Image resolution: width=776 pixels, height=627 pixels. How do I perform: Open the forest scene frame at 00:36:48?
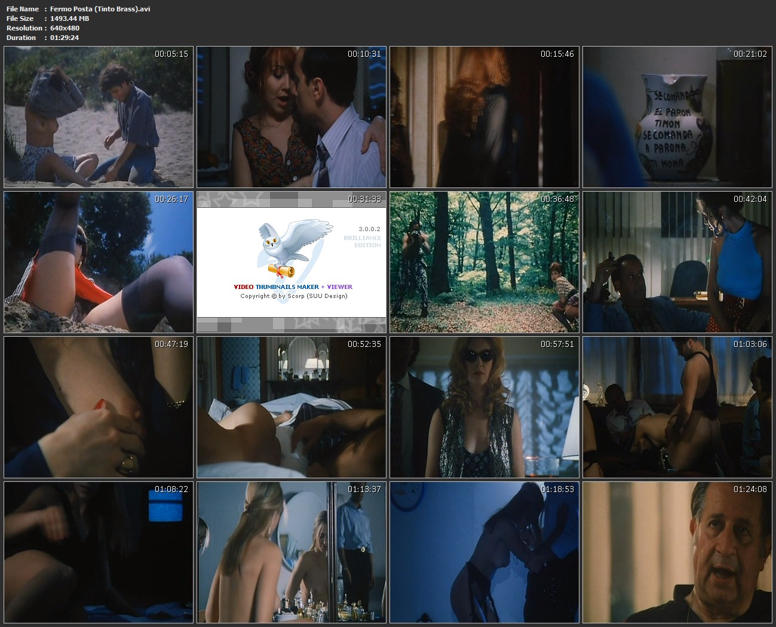(484, 262)
